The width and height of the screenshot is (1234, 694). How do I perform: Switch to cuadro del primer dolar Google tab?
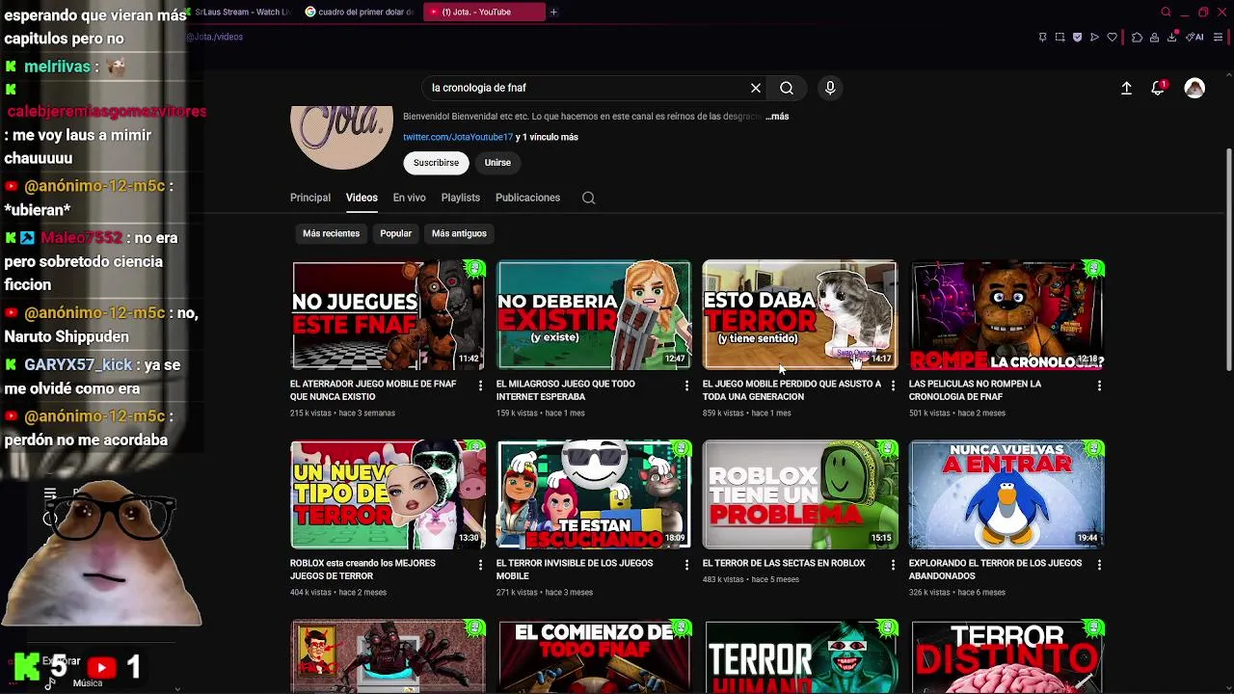360,12
